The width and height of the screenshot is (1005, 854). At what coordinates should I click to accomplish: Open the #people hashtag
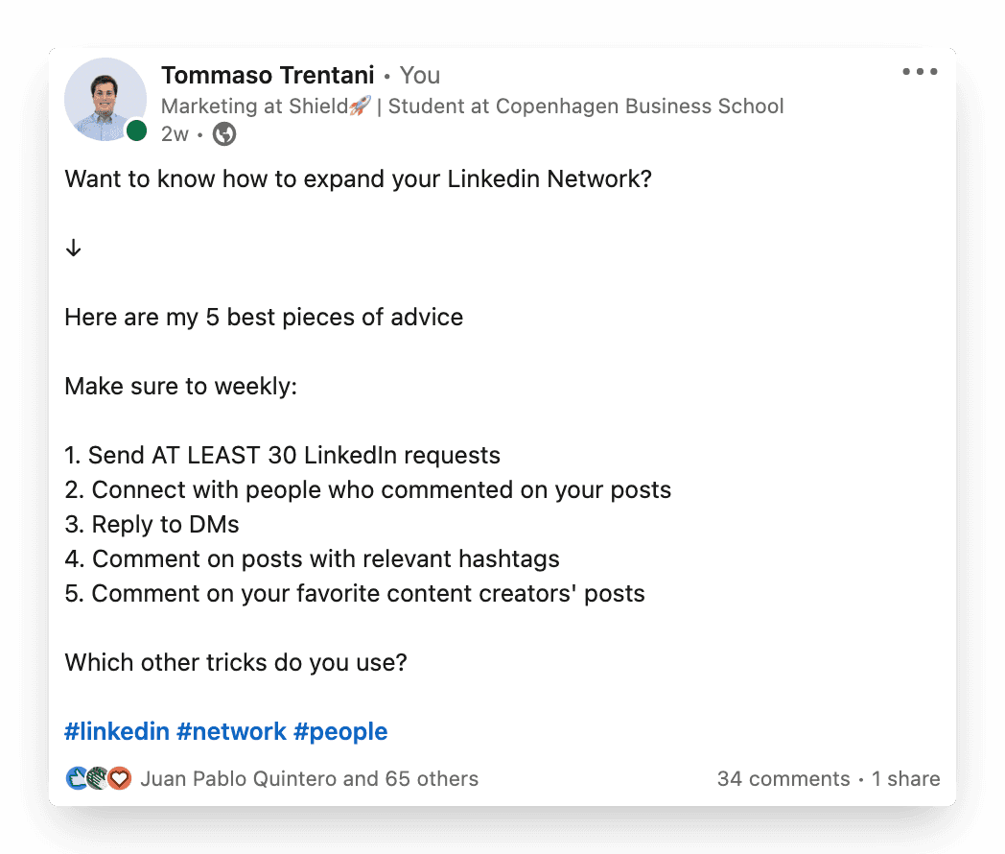click(340, 731)
